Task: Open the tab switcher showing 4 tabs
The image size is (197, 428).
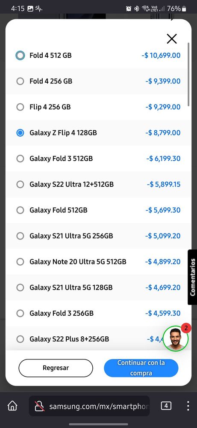Action: (166, 406)
